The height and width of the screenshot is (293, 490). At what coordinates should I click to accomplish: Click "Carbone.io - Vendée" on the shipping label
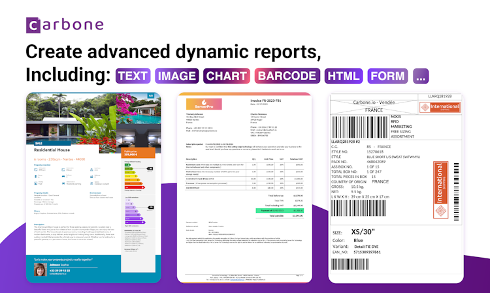pyautogui.click(x=374, y=102)
